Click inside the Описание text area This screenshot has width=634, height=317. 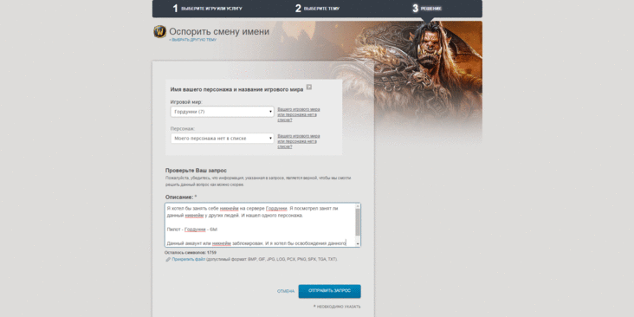point(260,225)
